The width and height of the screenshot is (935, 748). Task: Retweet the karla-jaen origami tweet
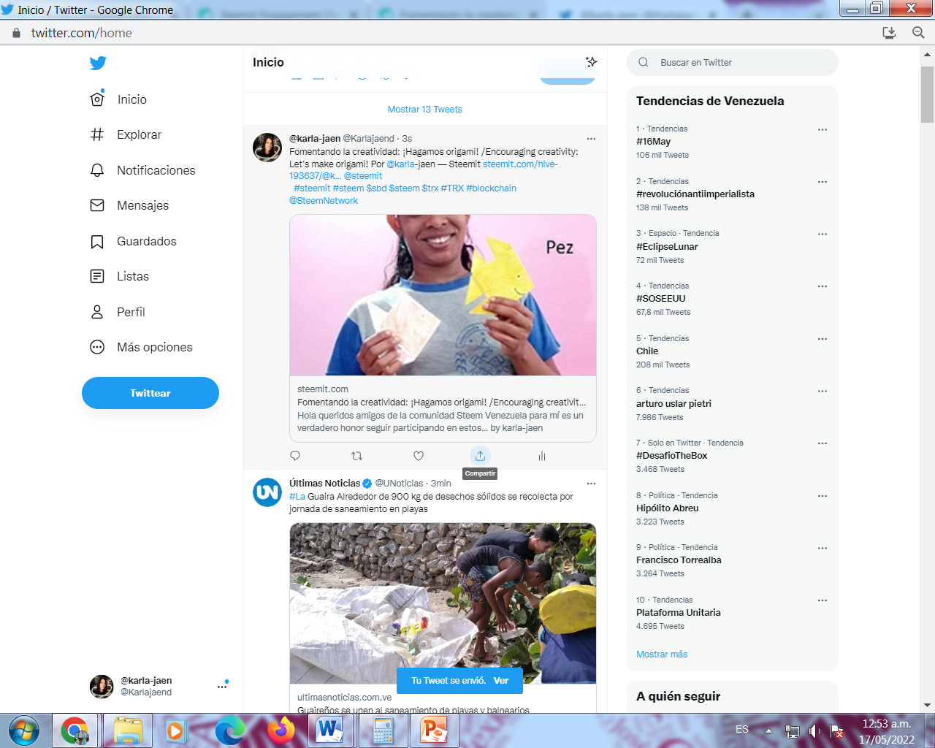(356, 456)
